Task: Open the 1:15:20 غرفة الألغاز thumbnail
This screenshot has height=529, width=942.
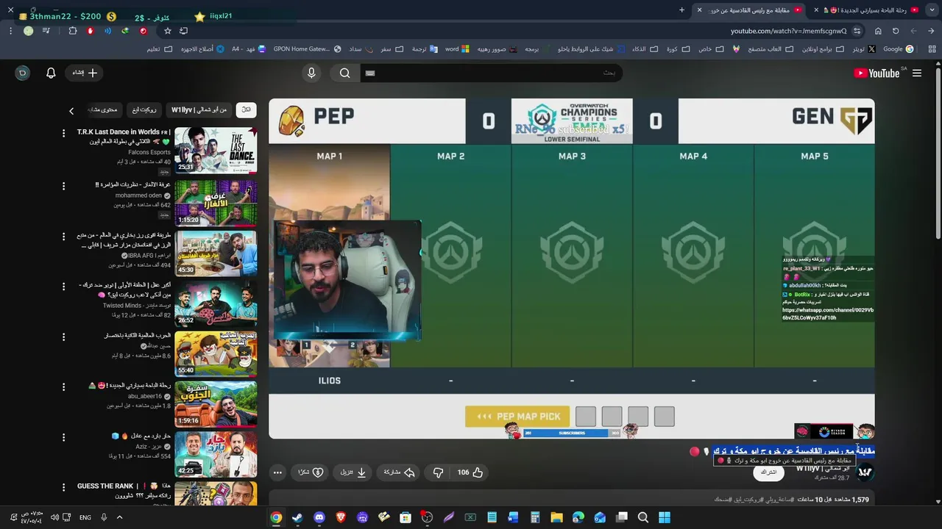Action: [216, 203]
